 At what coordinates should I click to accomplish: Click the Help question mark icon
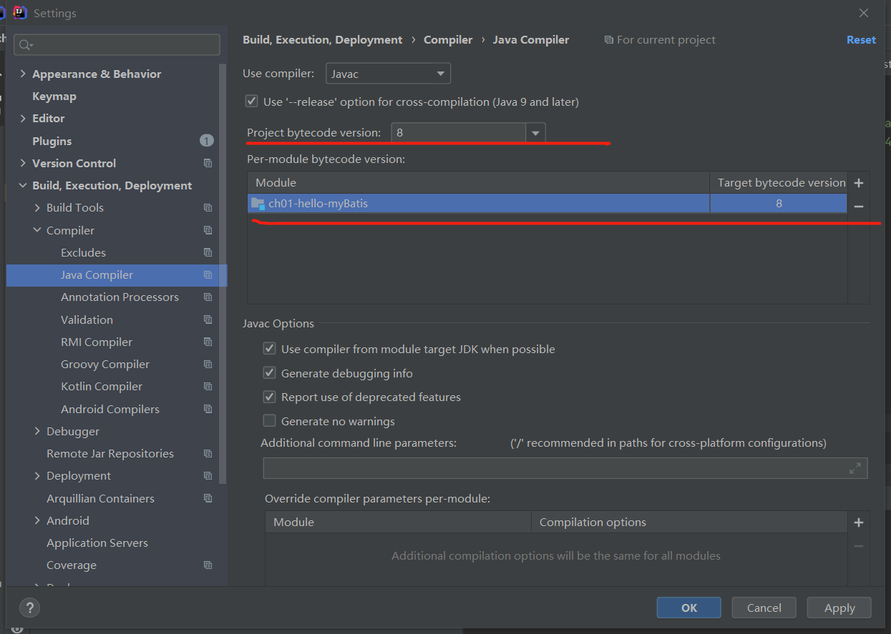(x=29, y=608)
